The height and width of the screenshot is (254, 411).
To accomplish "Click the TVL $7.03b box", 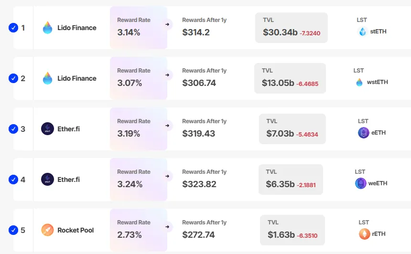I will pyautogui.click(x=292, y=129).
